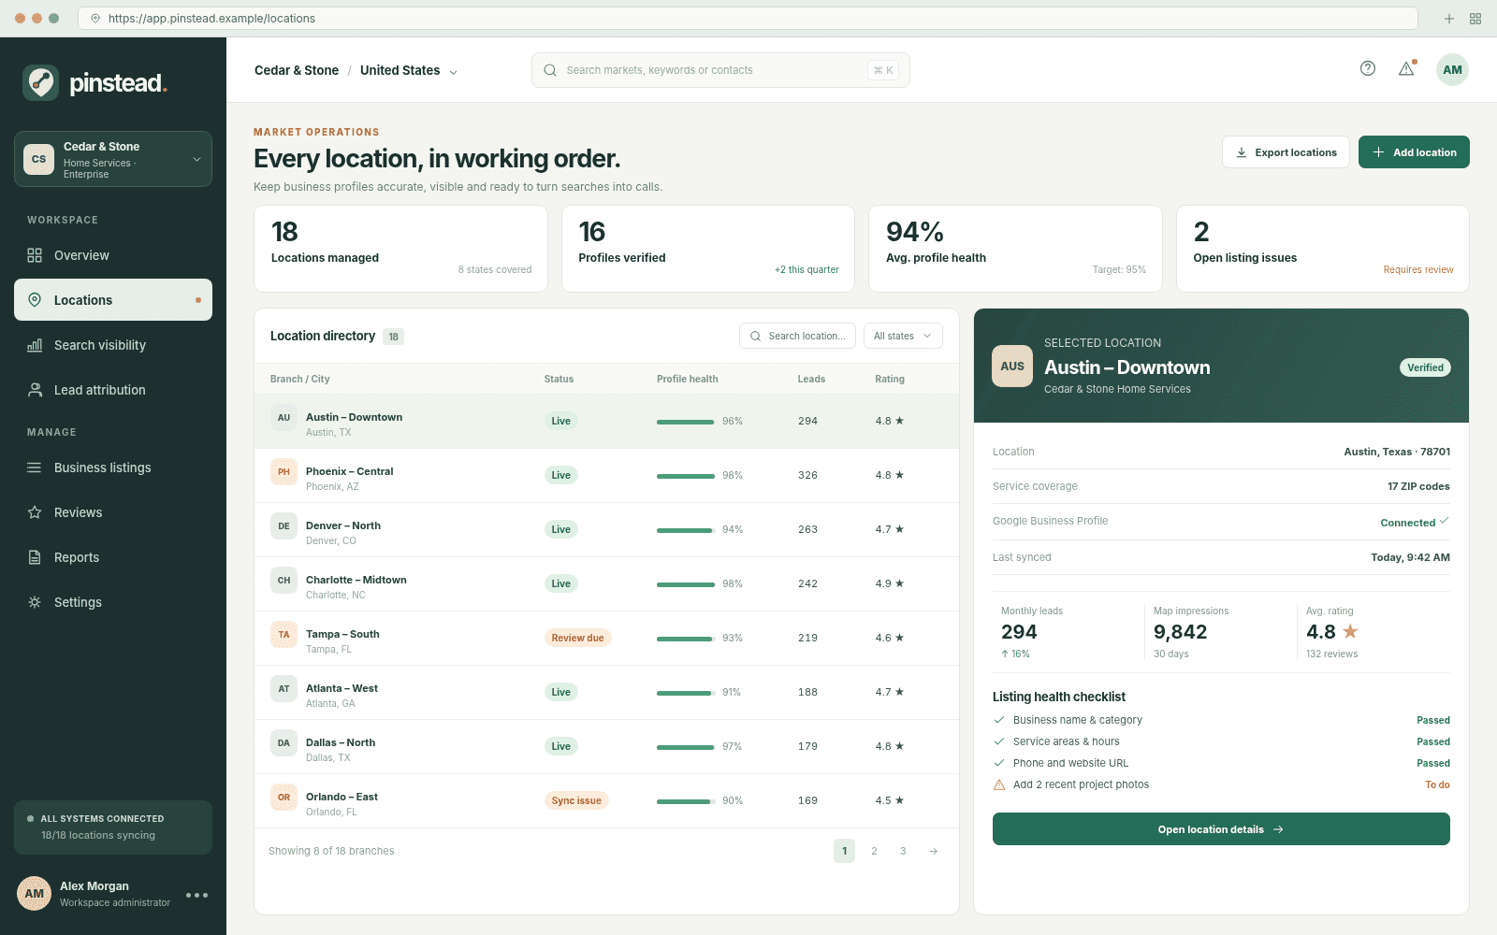Open the alerts warning triangle icon
The image size is (1497, 935).
click(1406, 68)
